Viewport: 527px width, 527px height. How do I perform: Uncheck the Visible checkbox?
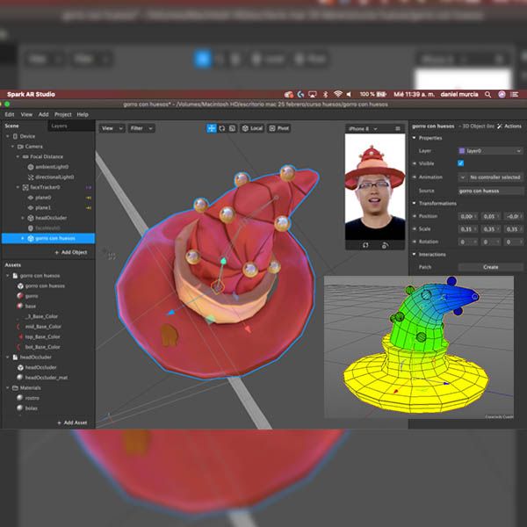tap(461, 163)
